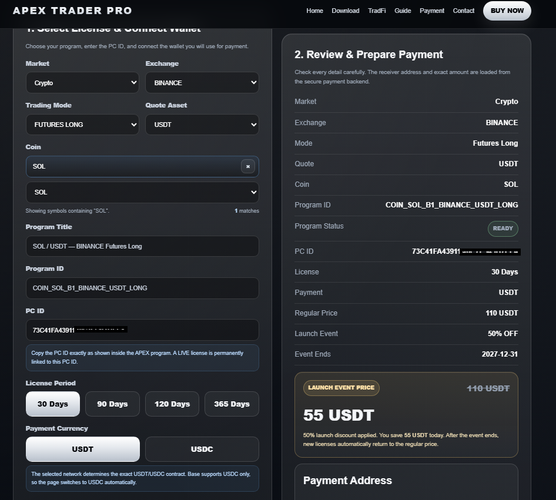Clear the SOL coin search field

pos(248,166)
